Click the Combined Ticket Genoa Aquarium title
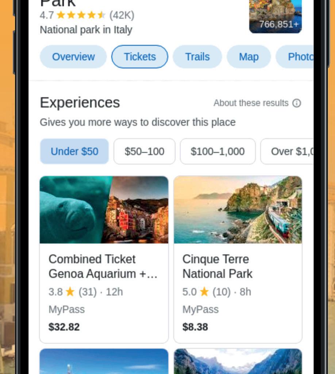This screenshot has height=374, width=335. [103, 267]
